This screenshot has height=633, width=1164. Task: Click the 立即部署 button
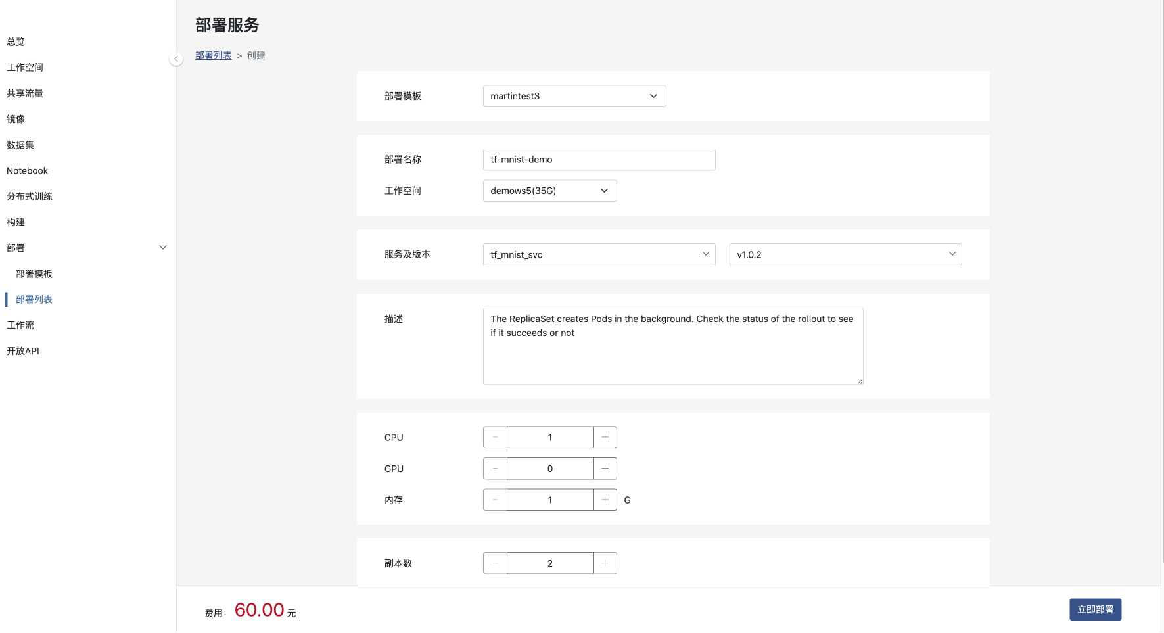(1095, 609)
